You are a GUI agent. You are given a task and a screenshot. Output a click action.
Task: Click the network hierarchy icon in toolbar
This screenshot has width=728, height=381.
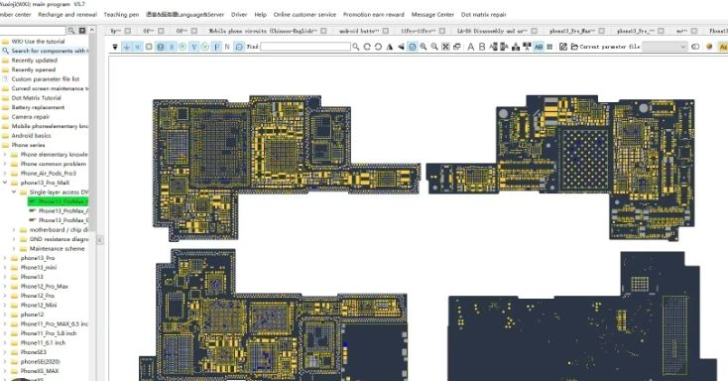click(x=516, y=47)
